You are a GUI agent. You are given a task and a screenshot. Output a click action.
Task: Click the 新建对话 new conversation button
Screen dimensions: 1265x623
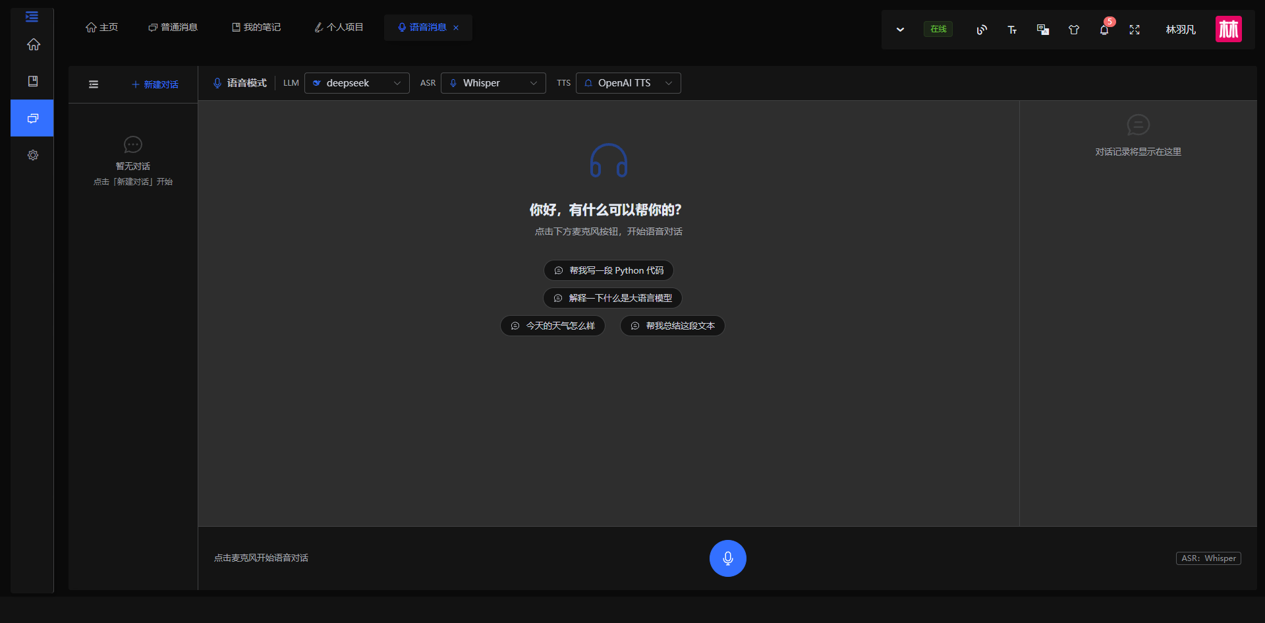pyautogui.click(x=155, y=84)
